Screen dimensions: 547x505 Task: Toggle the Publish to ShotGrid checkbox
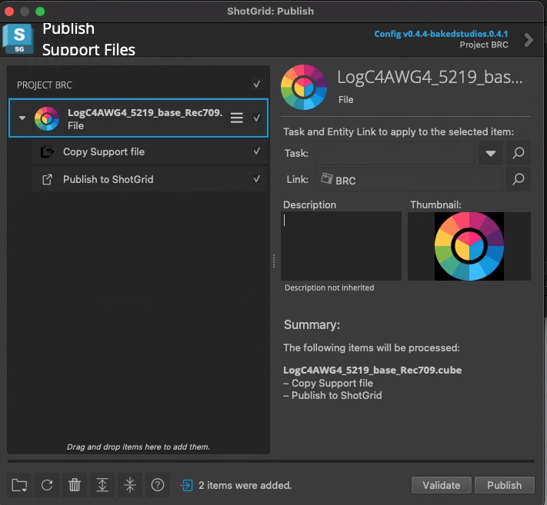tap(257, 179)
